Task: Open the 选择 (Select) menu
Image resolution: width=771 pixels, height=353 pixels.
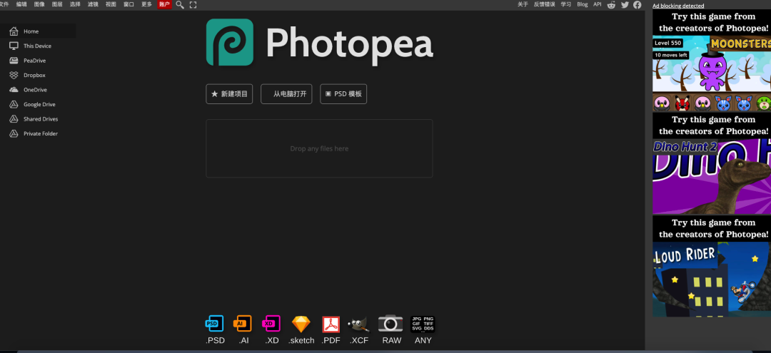Action: pos(75,4)
